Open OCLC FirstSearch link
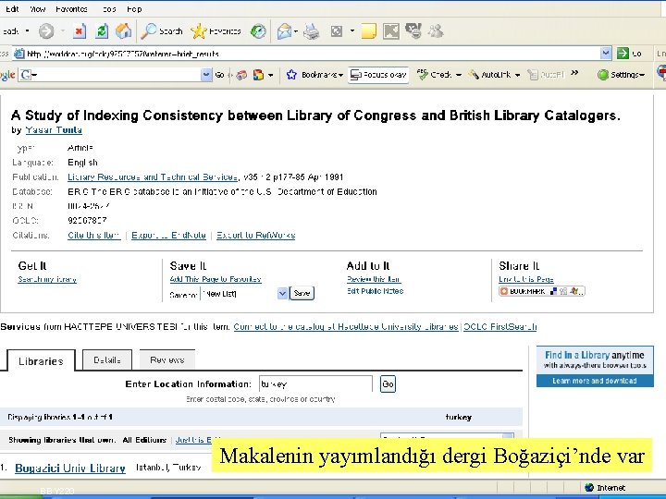Screen dimensions: 666x499 pyautogui.click(x=499, y=327)
